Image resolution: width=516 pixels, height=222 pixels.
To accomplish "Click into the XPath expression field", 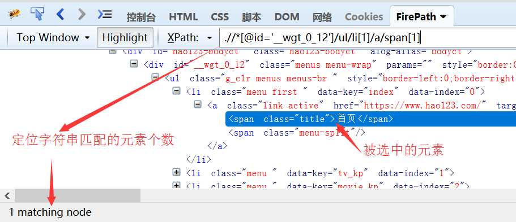I will [368, 38].
